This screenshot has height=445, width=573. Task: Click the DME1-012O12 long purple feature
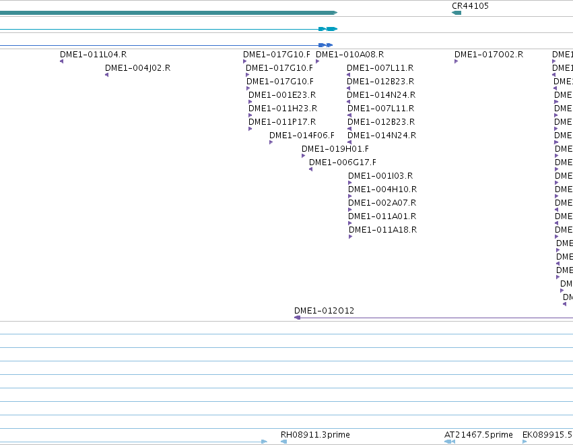point(434,318)
